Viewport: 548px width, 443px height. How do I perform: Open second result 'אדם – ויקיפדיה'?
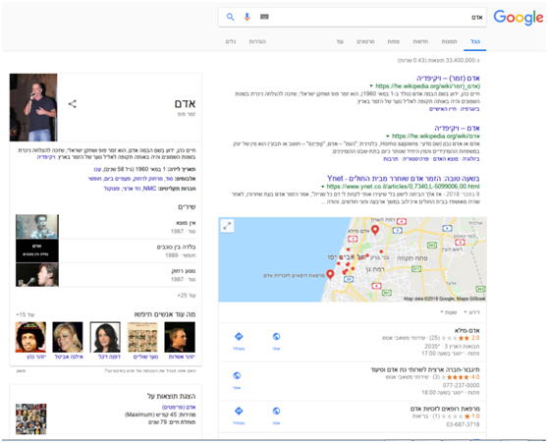pyautogui.click(x=457, y=128)
